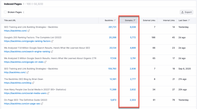The image size is (197, 109).
Task: Open external link icon beside social-media-users URL
Action: pos(48,93)
